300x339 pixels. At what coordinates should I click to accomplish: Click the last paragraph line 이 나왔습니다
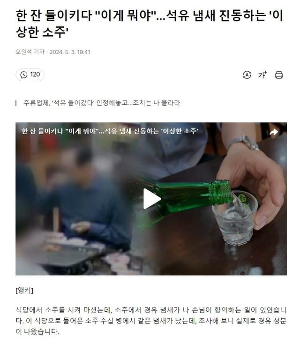(37, 331)
